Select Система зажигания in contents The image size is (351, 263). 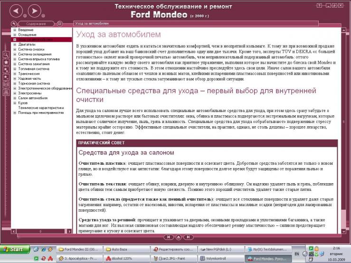tap(34, 64)
